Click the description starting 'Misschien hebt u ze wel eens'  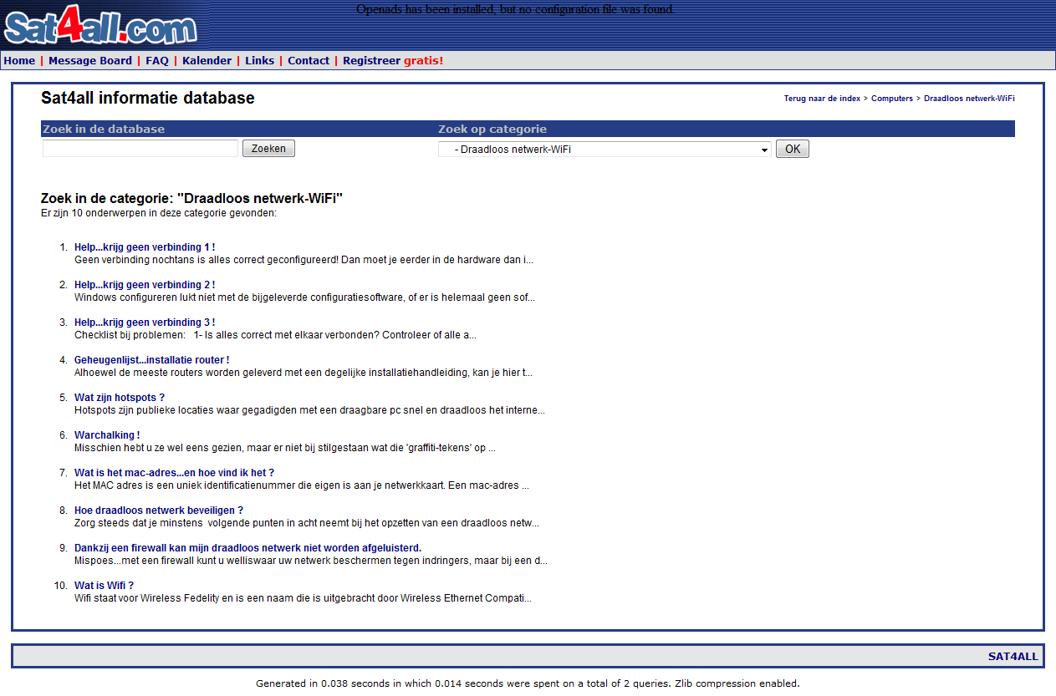point(285,448)
